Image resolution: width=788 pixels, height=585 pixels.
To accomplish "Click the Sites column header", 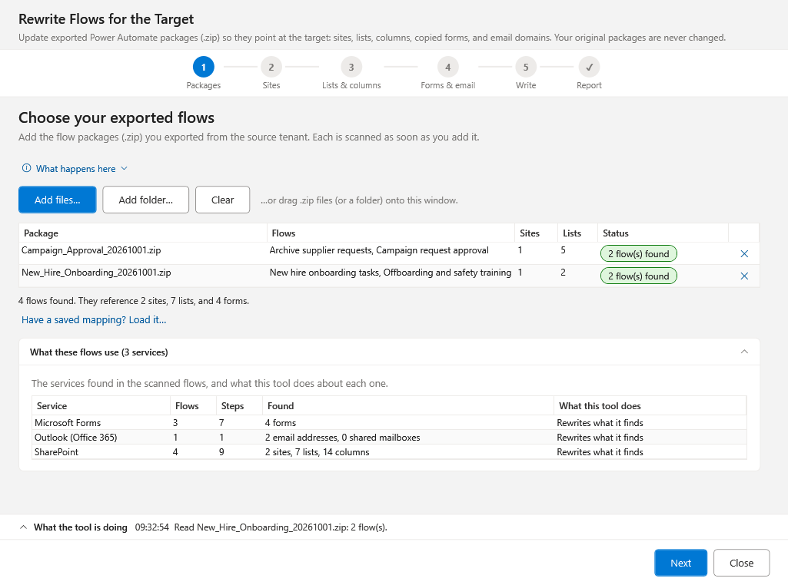I will [536, 233].
